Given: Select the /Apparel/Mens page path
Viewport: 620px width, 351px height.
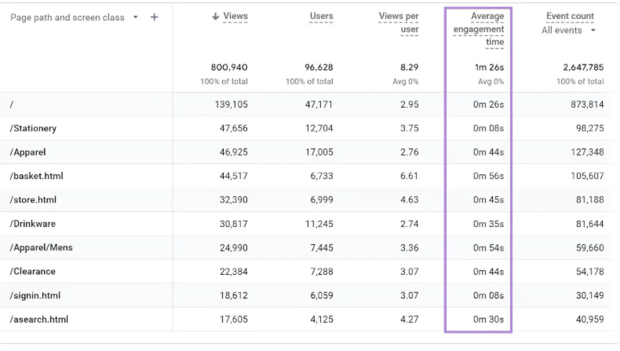Looking at the screenshot, I should (x=41, y=247).
